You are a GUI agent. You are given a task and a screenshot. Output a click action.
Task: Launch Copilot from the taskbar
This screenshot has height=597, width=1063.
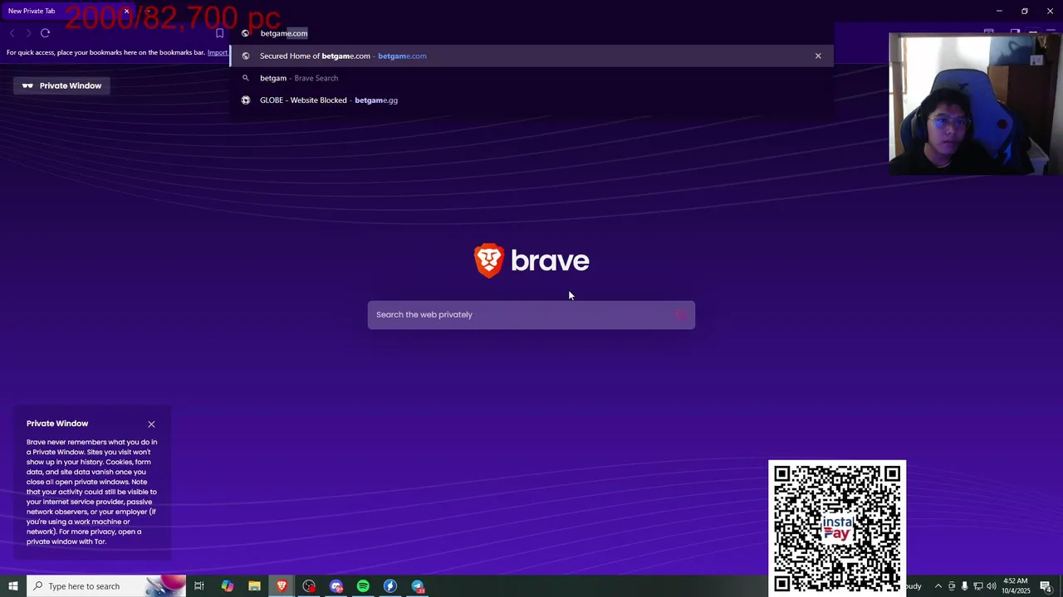coord(227,586)
